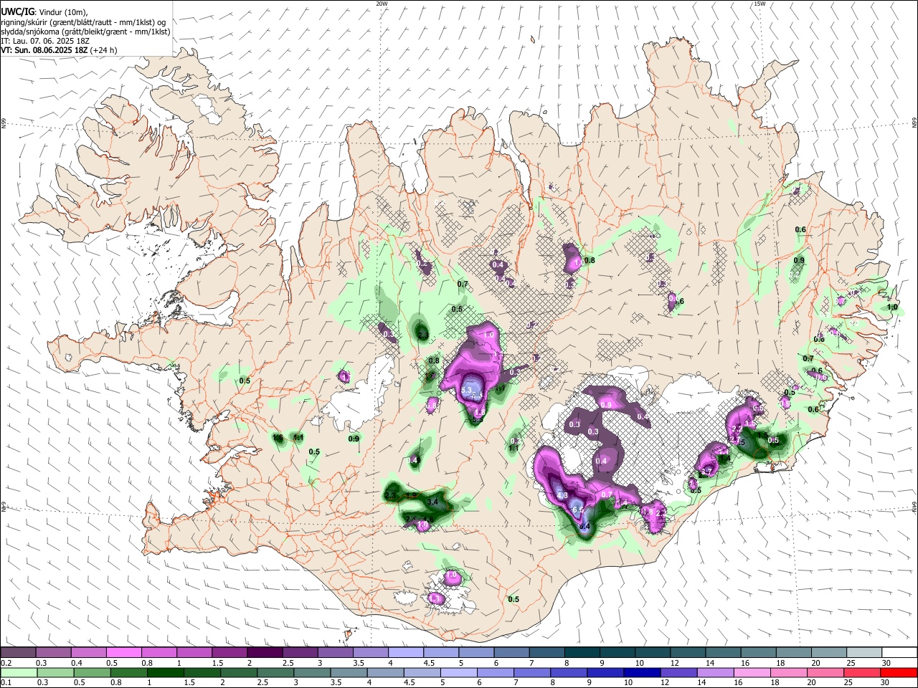918x688 pixels.
Task: Pick the dark teal 8 swatch, top legend row
Action: pyautogui.click(x=582, y=653)
